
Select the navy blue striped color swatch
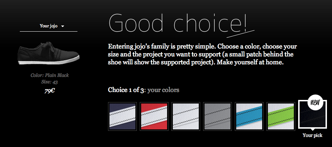click(x=122, y=116)
